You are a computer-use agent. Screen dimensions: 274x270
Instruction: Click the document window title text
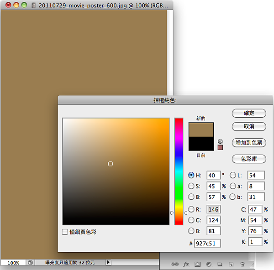[x=103, y=5]
